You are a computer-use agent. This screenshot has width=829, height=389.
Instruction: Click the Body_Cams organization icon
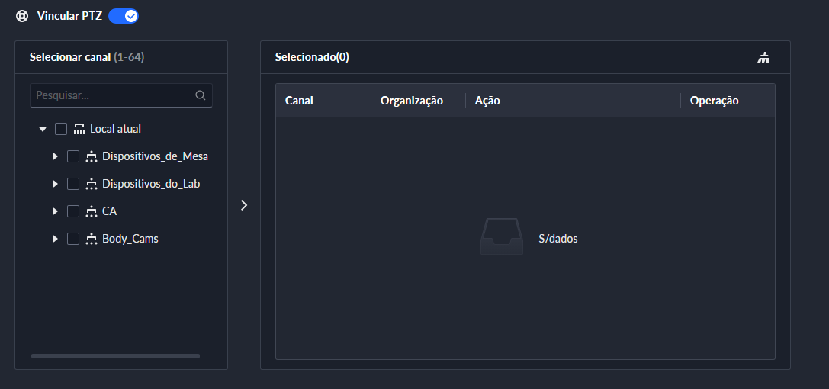click(x=92, y=239)
